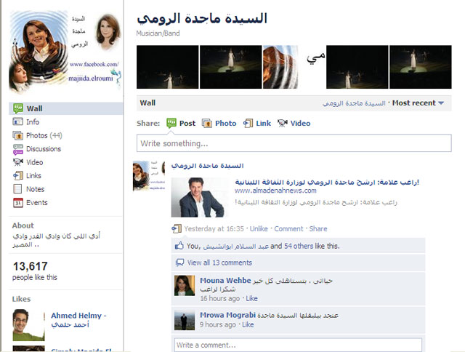
Task: Click the thumbs-up like icon under post
Action: coord(179,246)
